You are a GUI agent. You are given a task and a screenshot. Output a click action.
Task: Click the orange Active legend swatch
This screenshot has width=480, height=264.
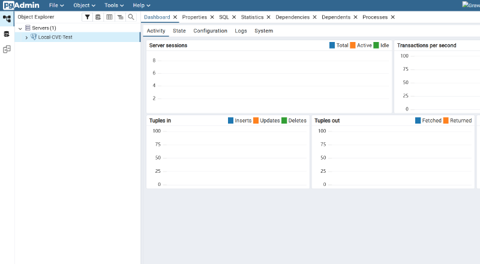click(353, 46)
